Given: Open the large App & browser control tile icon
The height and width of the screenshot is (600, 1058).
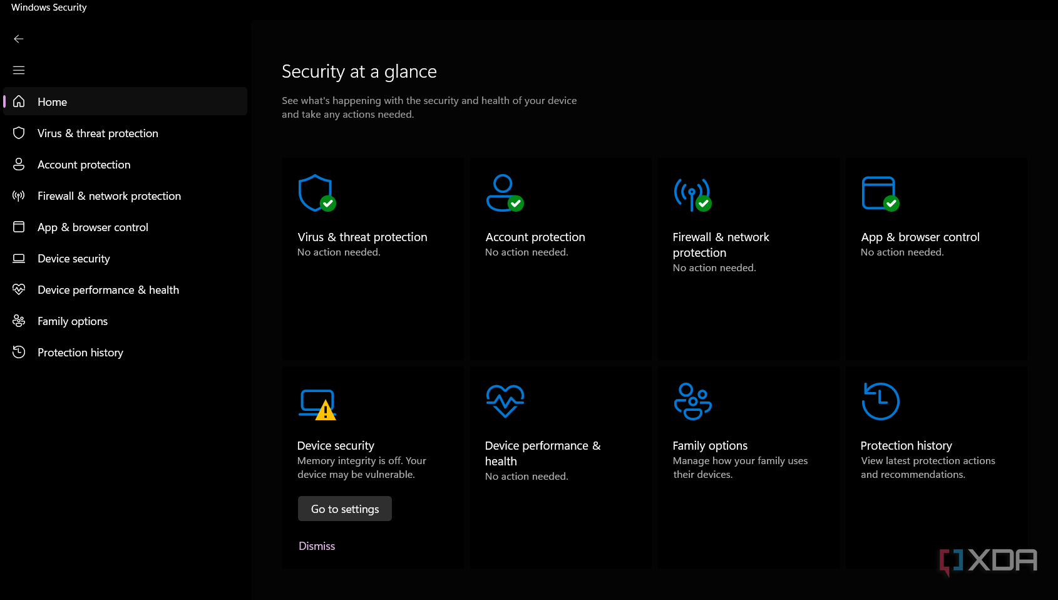Looking at the screenshot, I should tap(880, 193).
